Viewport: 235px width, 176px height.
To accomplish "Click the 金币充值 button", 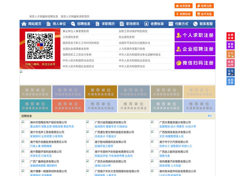I will pyautogui.click(x=205, y=14).
